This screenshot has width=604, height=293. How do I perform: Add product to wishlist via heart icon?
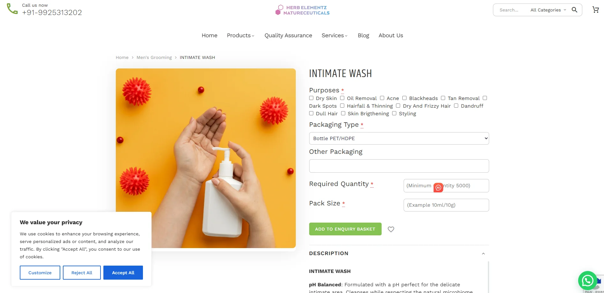391,229
